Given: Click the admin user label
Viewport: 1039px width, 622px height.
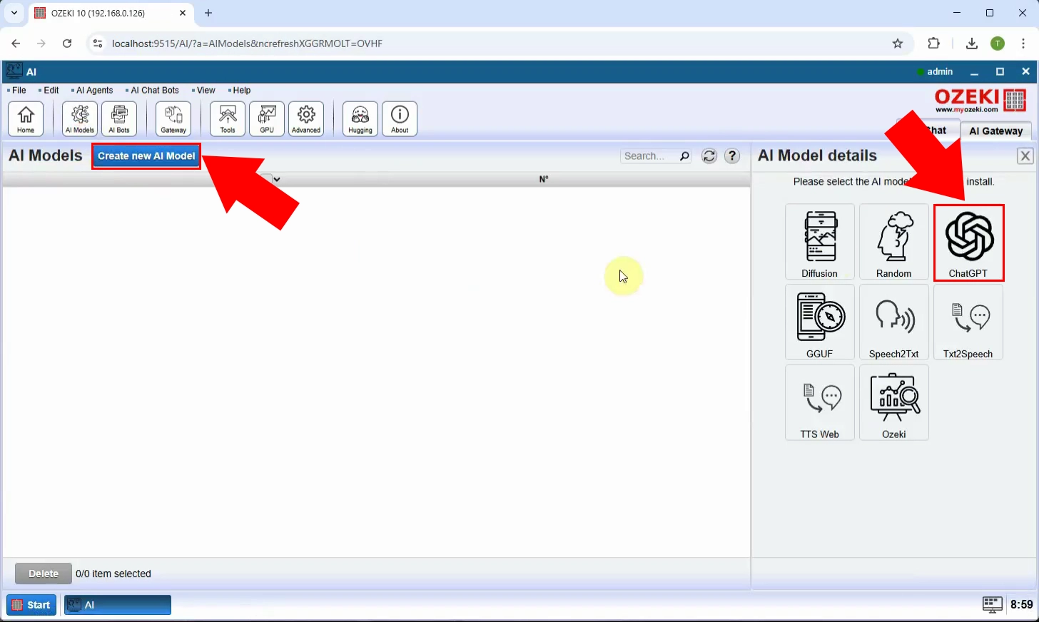Looking at the screenshot, I should (x=940, y=71).
